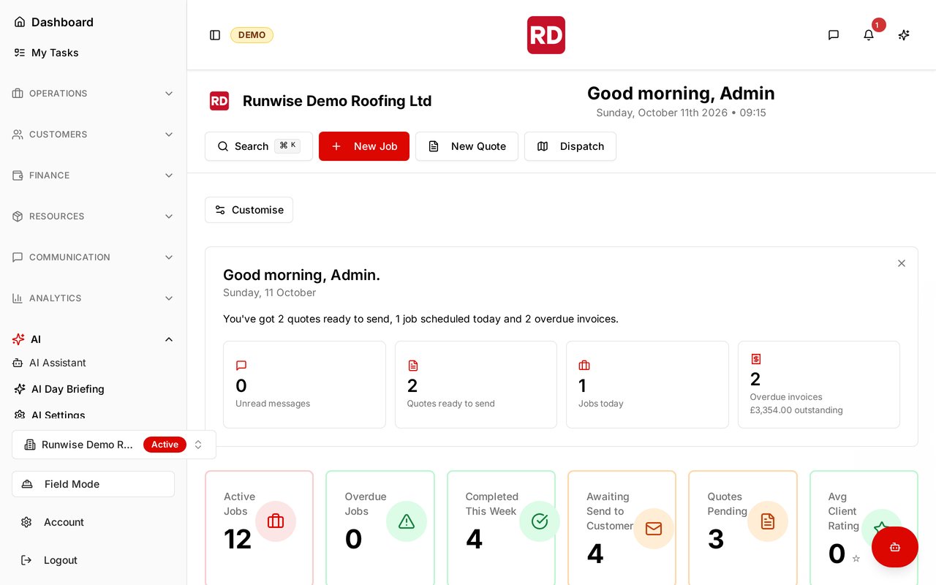Image resolution: width=936 pixels, height=585 pixels.
Task: Click the New Quote button
Action: tap(467, 146)
